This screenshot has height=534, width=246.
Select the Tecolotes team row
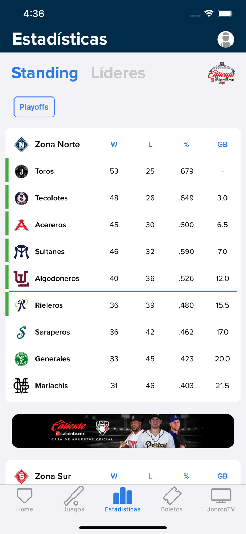123,198
